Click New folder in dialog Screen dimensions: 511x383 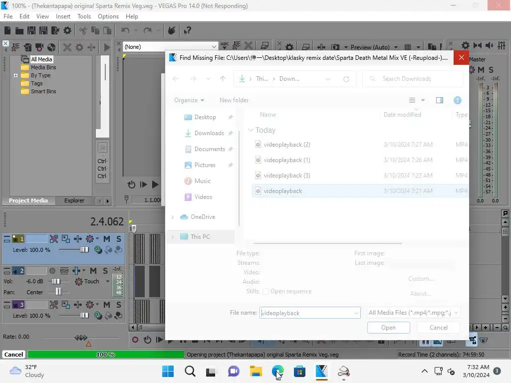234,100
